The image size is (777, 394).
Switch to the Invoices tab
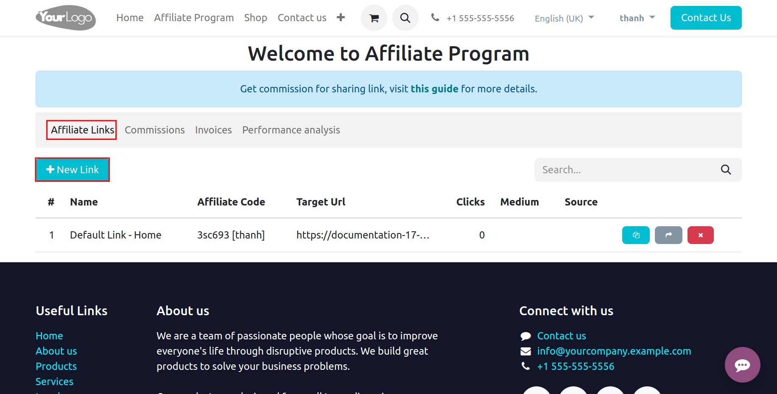coord(213,130)
